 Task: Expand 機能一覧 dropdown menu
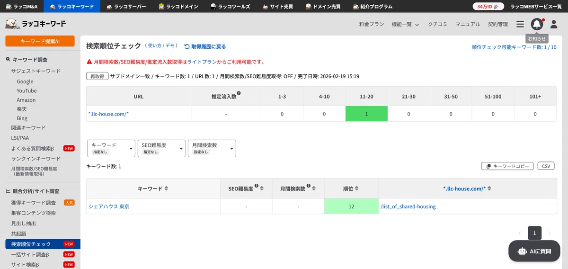[x=405, y=24]
